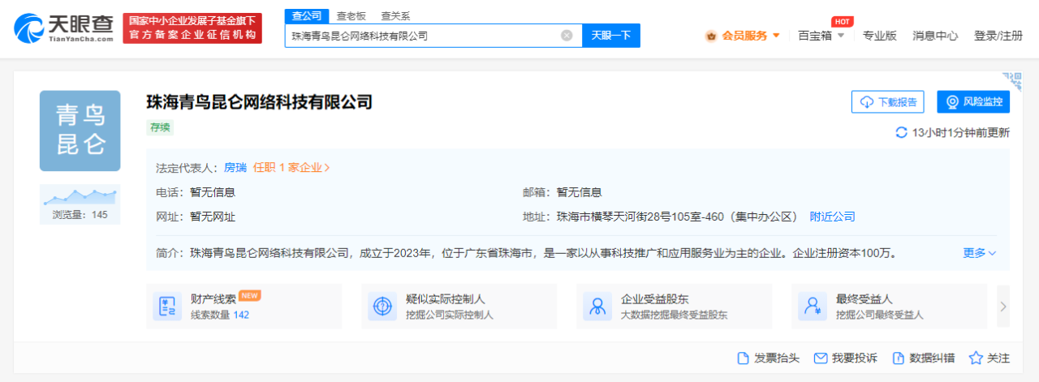Open the 百宝箱 dropdown menu

point(821,36)
